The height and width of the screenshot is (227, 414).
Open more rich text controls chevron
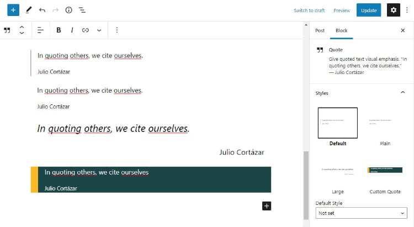99,30
